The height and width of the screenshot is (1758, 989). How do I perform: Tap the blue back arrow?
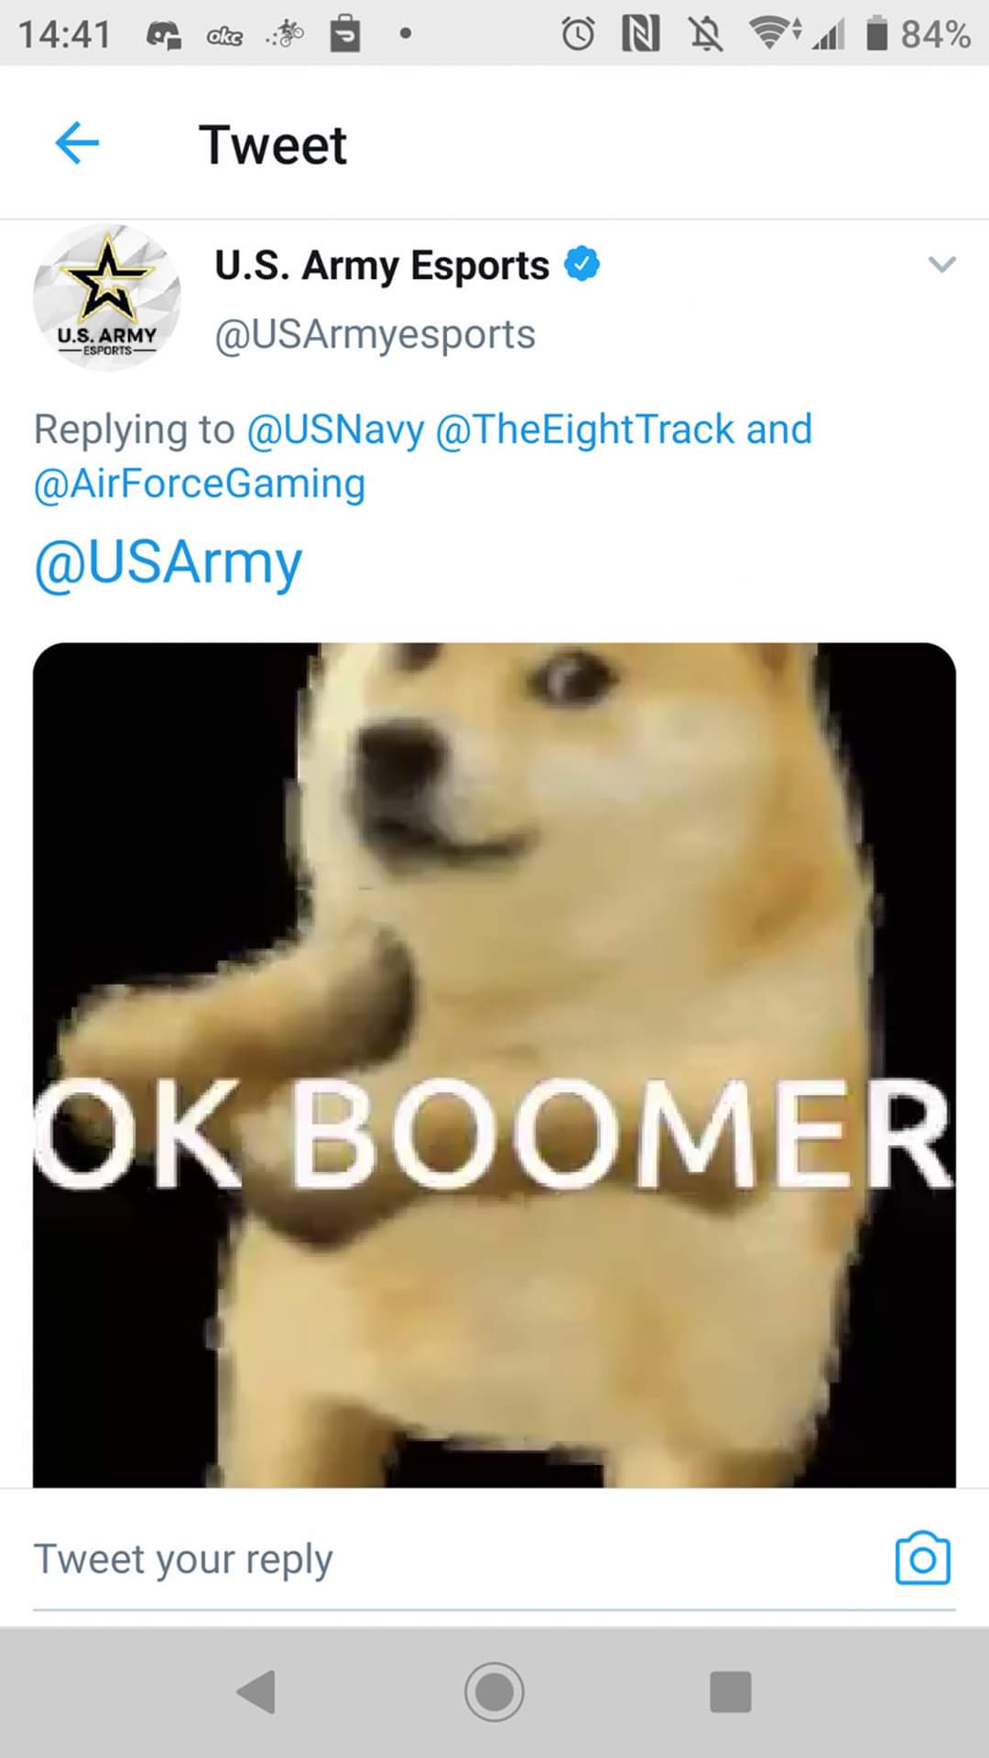(x=77, y=144)
